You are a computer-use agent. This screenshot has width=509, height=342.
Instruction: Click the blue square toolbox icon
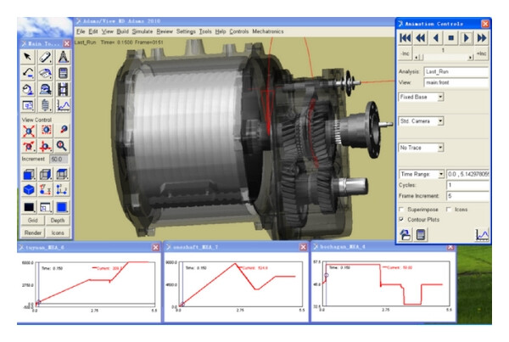pos(62,207)
